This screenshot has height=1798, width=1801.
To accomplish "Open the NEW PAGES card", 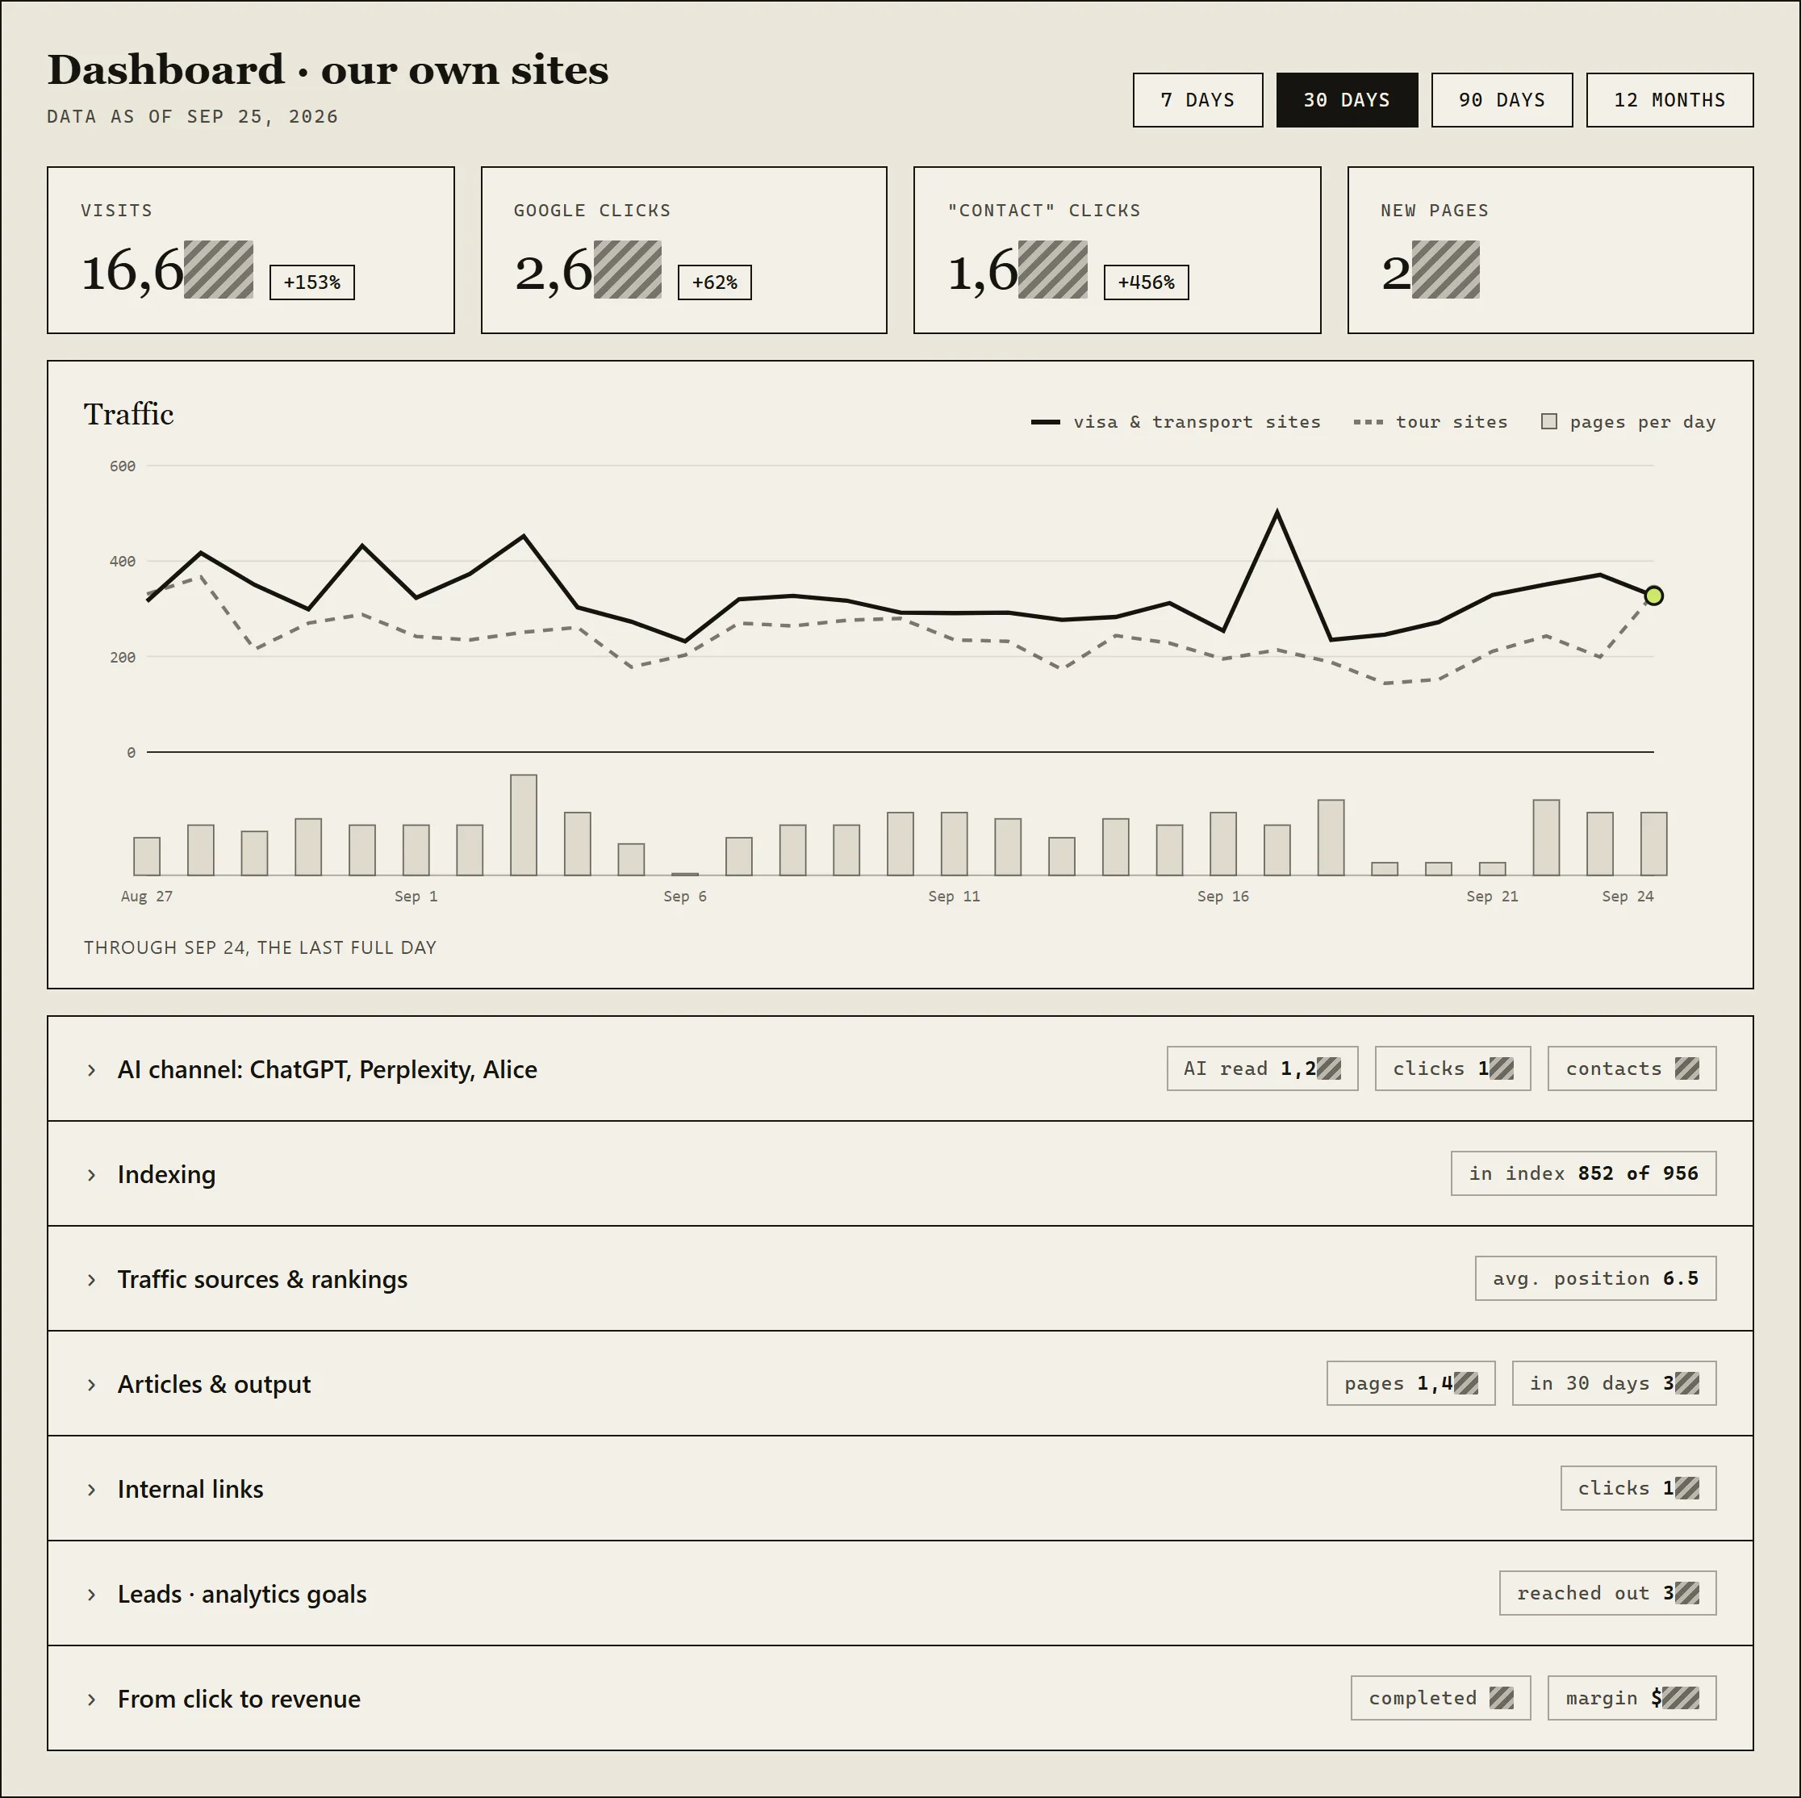I will pos(1550,250).
